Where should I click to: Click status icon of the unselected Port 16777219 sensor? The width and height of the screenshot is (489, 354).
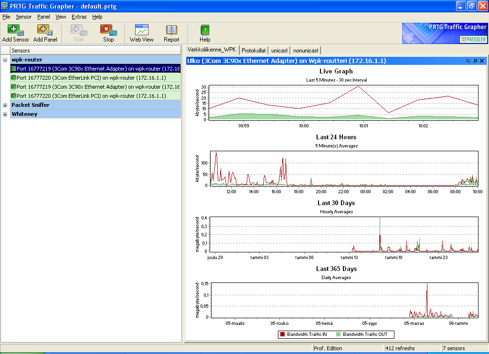[x=13, y=87]
